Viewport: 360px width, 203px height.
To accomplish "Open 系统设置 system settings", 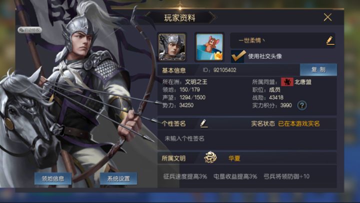I will (x=118, y=178).
